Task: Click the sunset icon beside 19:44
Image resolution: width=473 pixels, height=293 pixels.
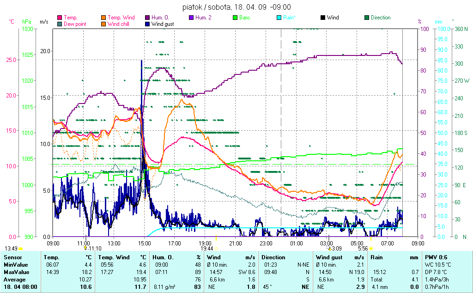Action: [x=216, y=249]
